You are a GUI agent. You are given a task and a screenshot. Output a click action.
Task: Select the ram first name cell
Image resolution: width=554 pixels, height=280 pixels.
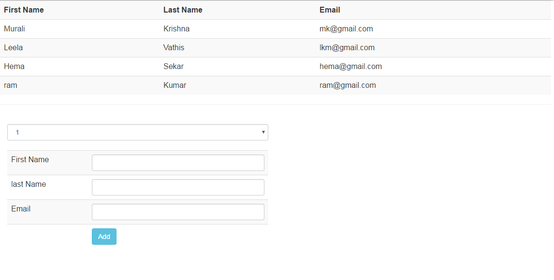click(11, 85)
